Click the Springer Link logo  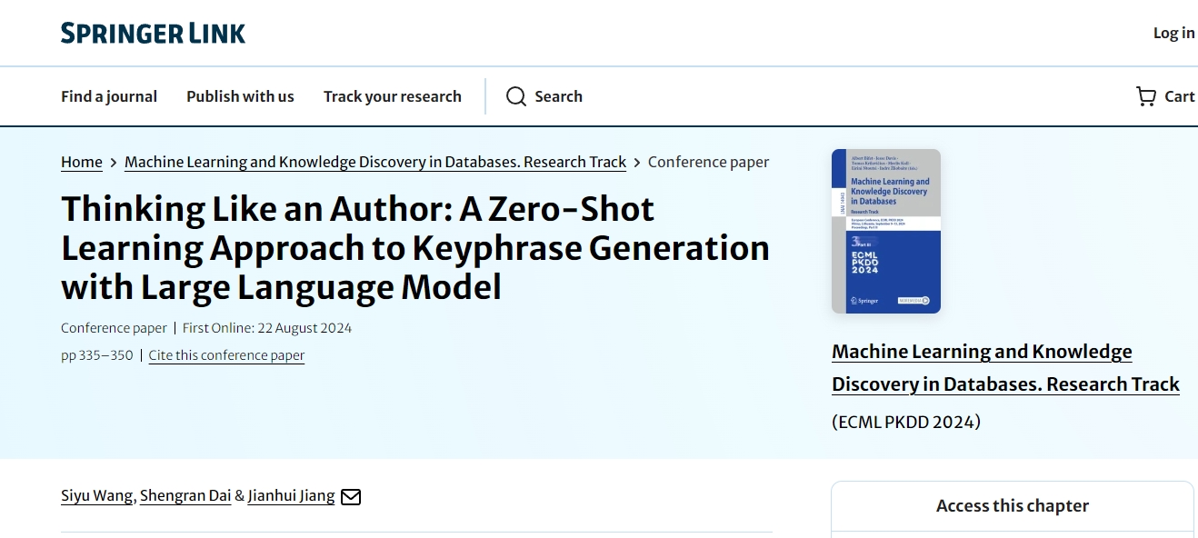tap(153, 34)
